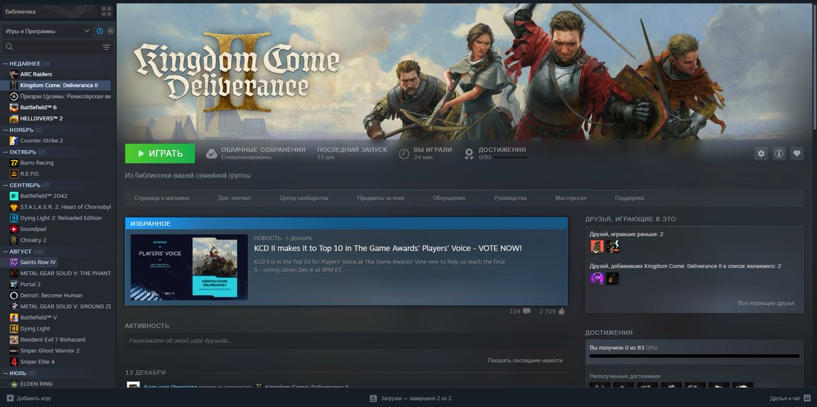817x407 pixels.
Task: Open Руководства tab
Action: (511, 198)
